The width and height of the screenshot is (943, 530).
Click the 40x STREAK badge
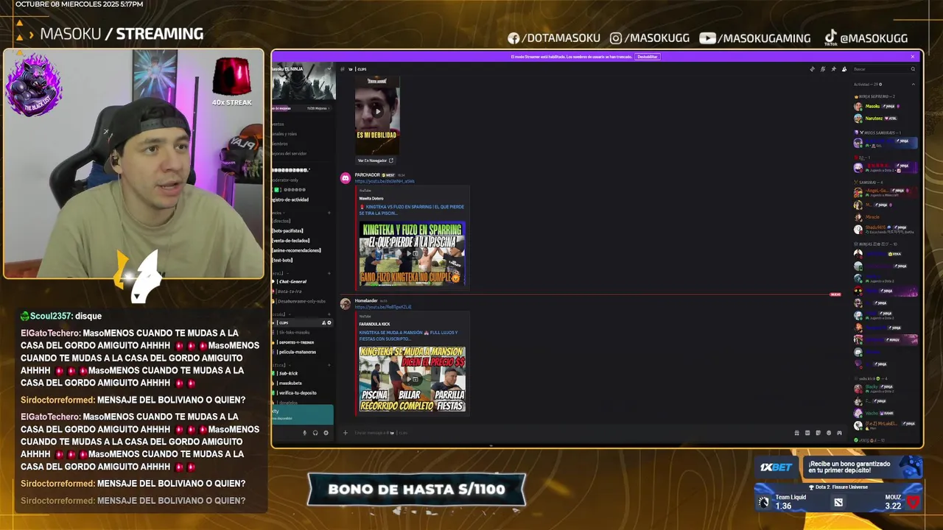232,82
